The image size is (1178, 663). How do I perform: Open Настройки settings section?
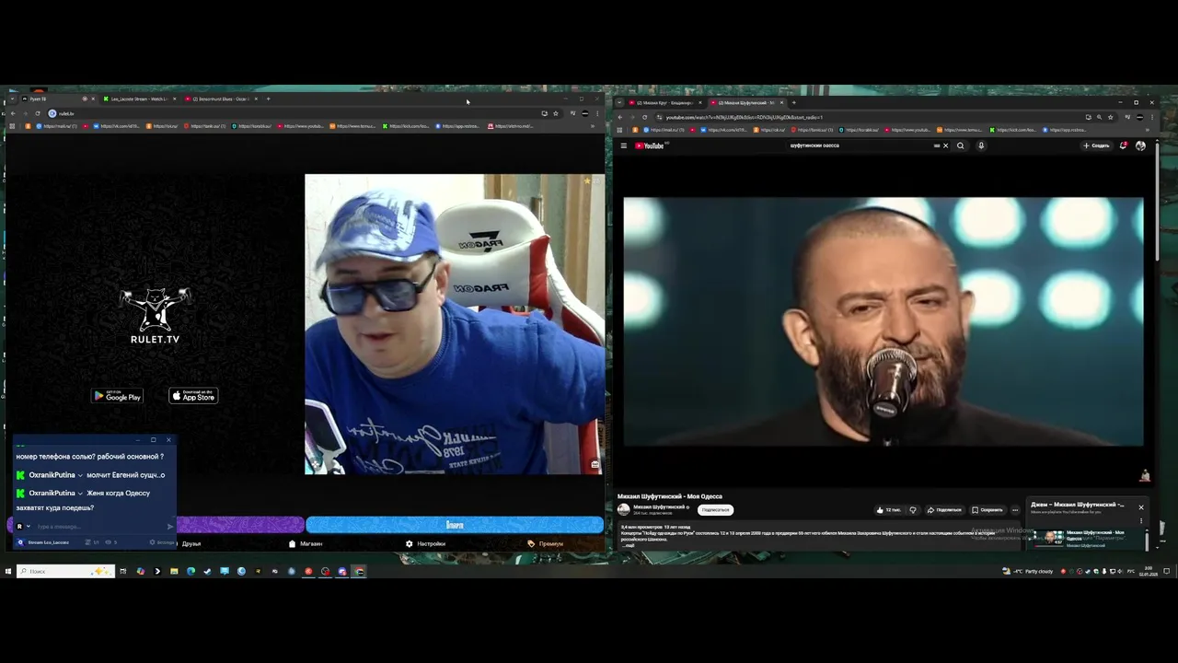[426, 543]
